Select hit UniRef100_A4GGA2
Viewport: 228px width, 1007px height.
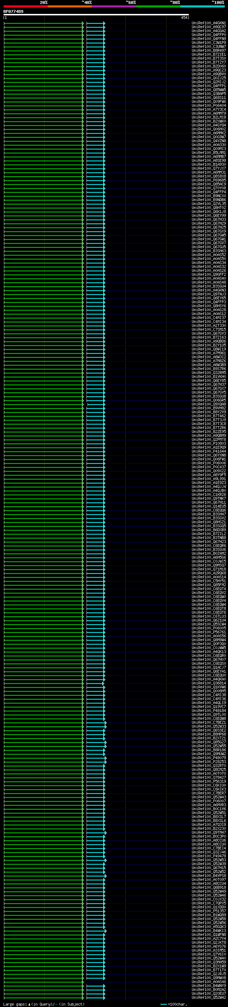[208, 31]
